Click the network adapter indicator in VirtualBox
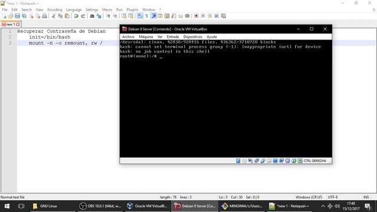This screenshot has height=212, width=377. (257, 161)
